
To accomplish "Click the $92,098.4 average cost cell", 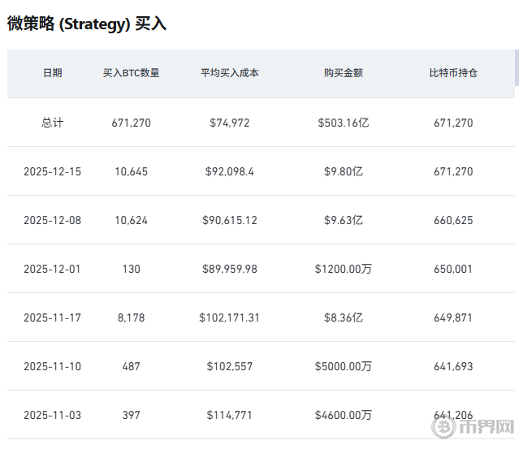I will [229, 171].
